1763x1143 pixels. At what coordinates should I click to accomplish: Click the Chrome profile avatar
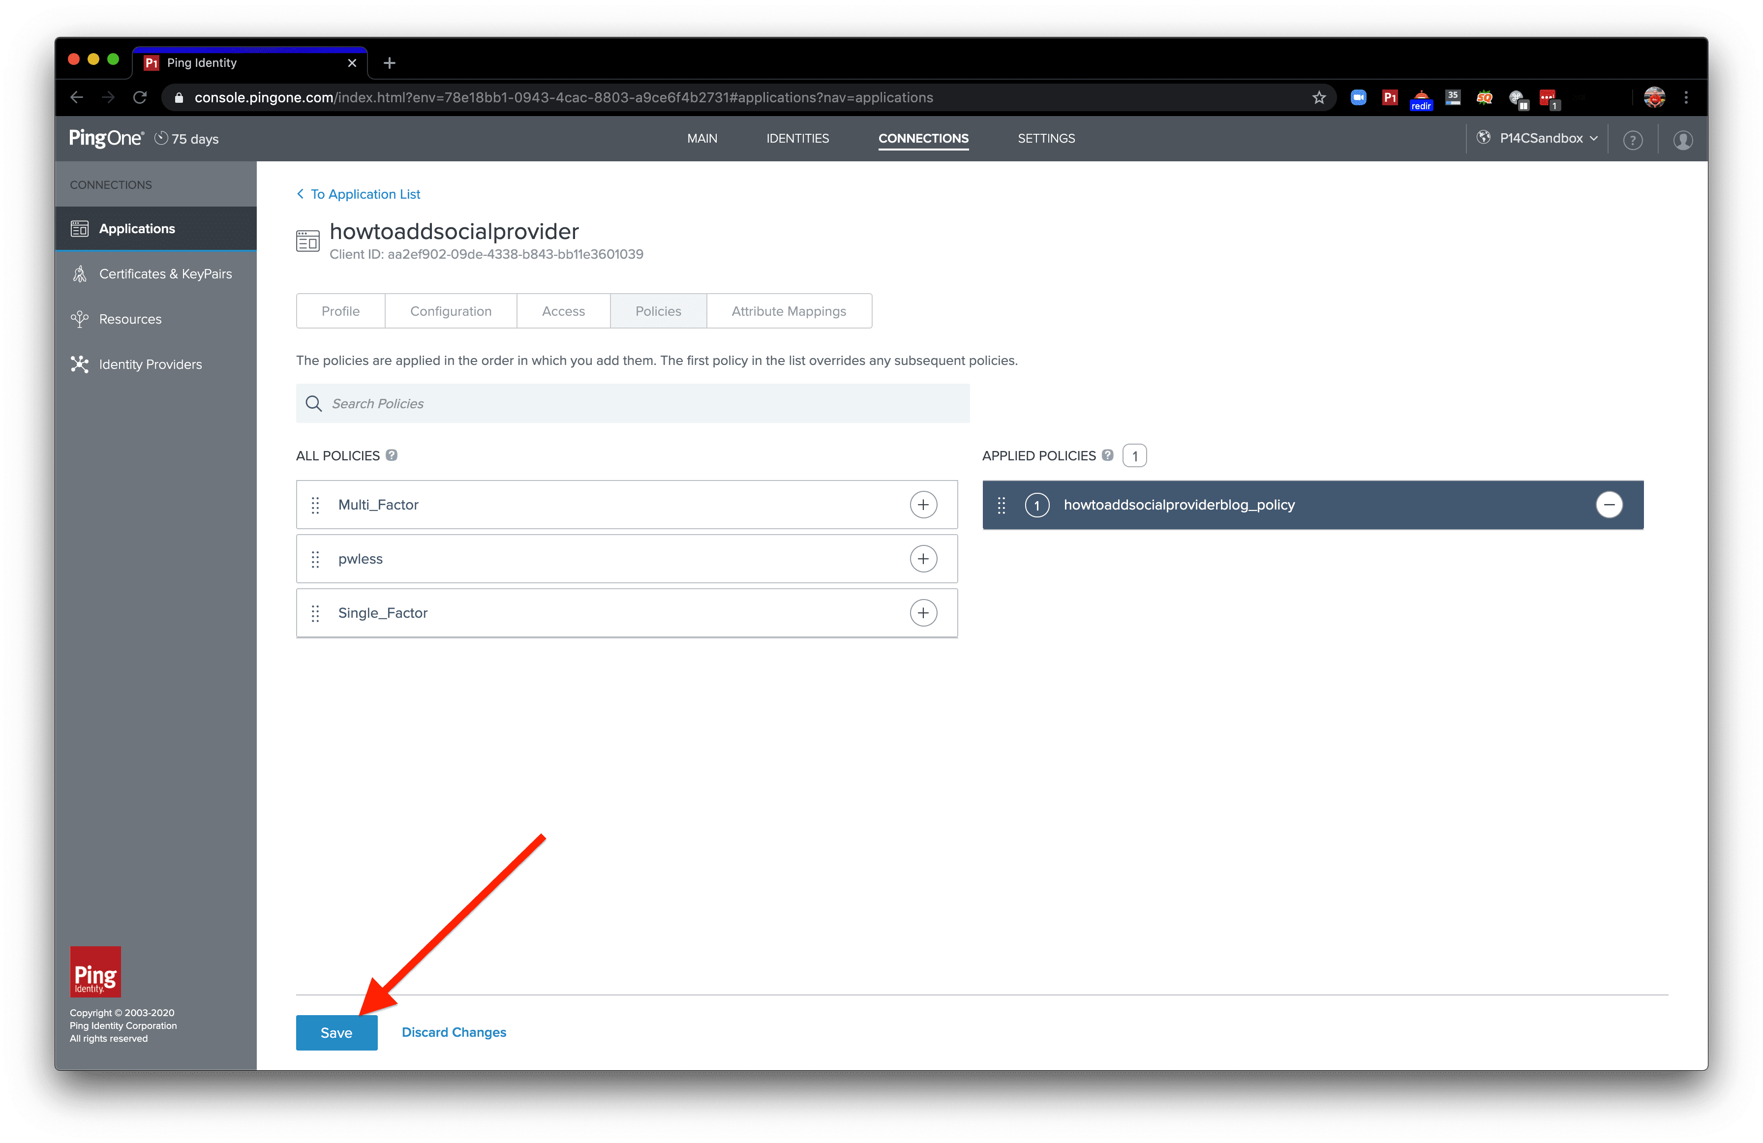pyautogui.click(x=1654, y=97)
